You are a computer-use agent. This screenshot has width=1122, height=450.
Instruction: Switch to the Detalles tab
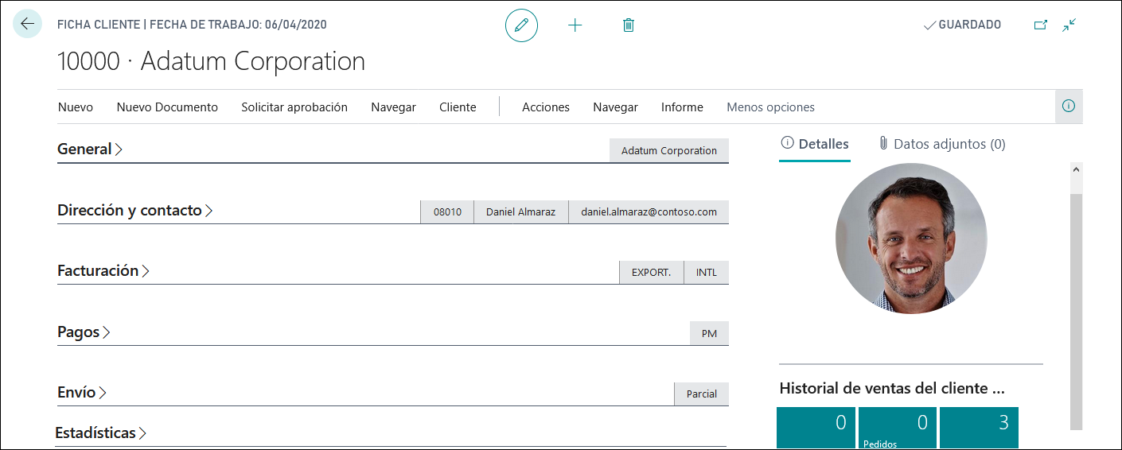click(815, 144)
